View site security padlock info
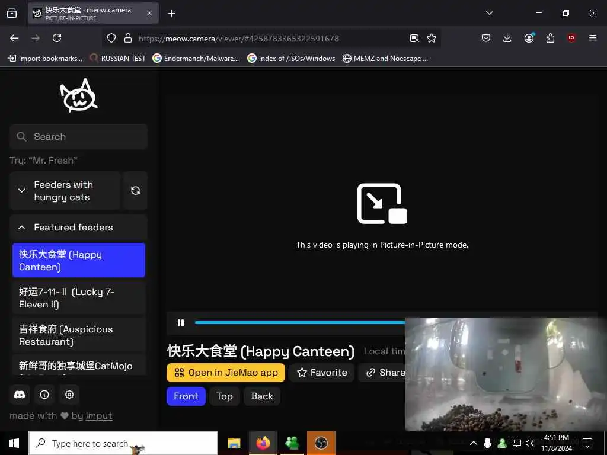 (128, 38)
